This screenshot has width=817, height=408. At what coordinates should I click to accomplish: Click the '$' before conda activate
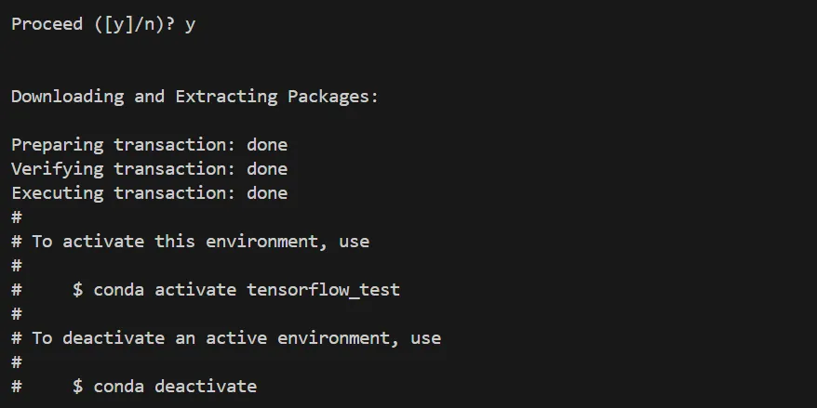click(x=78, y=290)
